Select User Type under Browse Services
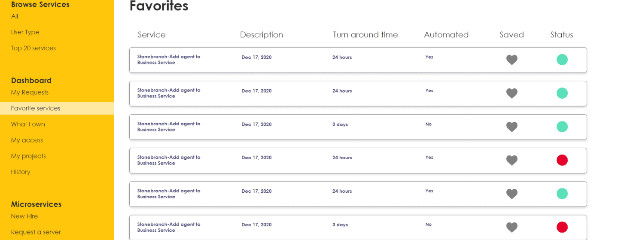The height and width of the screenshot is (240, 621). pyautogui.click(x=25, y=32)
